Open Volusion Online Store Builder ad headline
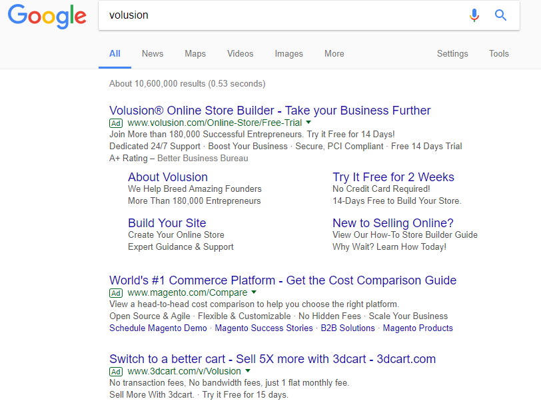541x417 pixels. pyautogui.click(x=270, y=111)
